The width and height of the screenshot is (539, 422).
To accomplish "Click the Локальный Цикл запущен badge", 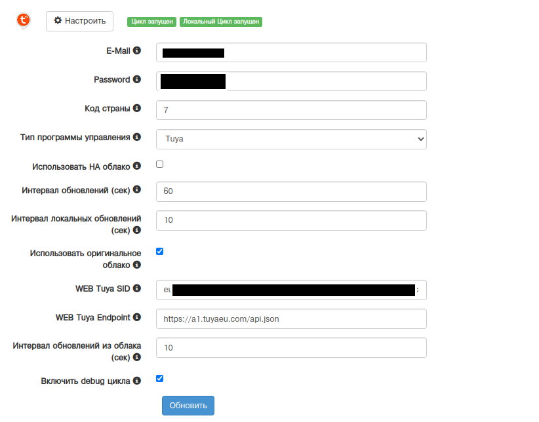I will (x=221, y=22).
